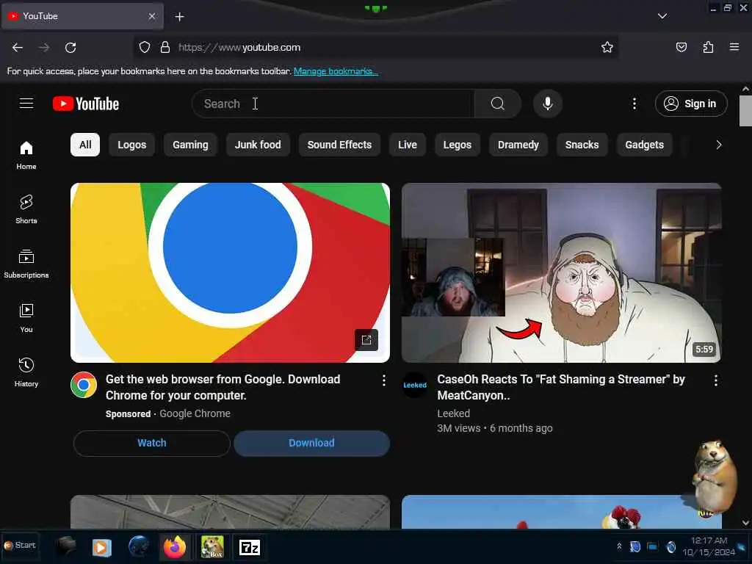This screenshot has width=752, height=564.
Task: Click the Start button
Action: coord(20,546)
